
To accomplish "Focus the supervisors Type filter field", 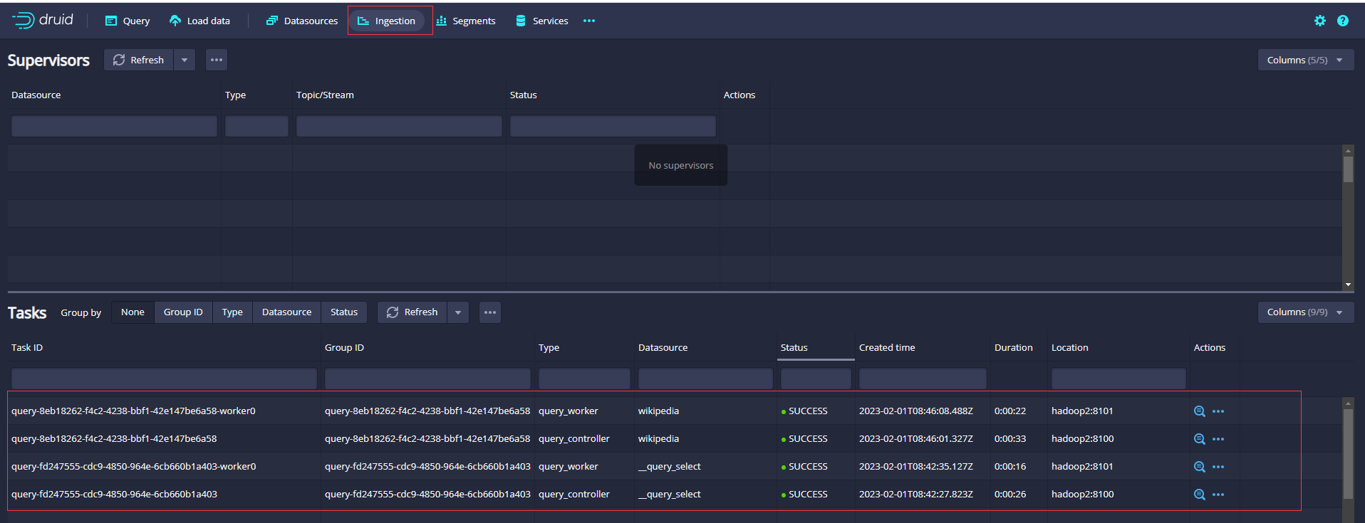I will (x=256, y=126).
